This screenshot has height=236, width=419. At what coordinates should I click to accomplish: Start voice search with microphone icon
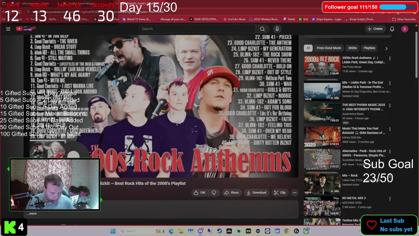point(277,29)
